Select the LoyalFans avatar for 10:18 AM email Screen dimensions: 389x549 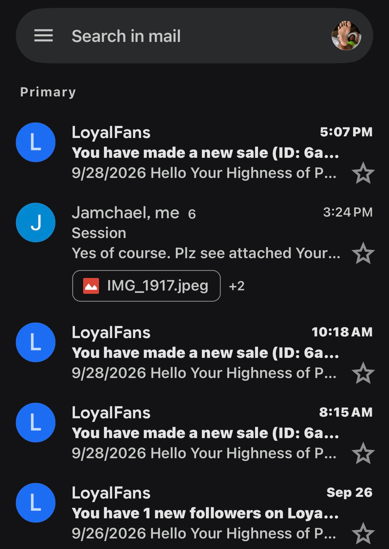coord(36,342)
